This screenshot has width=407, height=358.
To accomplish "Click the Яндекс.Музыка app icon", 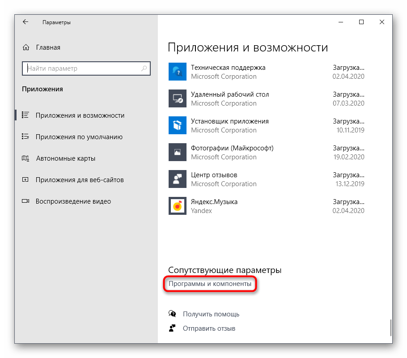I will tap(177, 206).
